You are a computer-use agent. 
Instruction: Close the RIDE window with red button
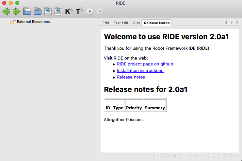point(4,3)
